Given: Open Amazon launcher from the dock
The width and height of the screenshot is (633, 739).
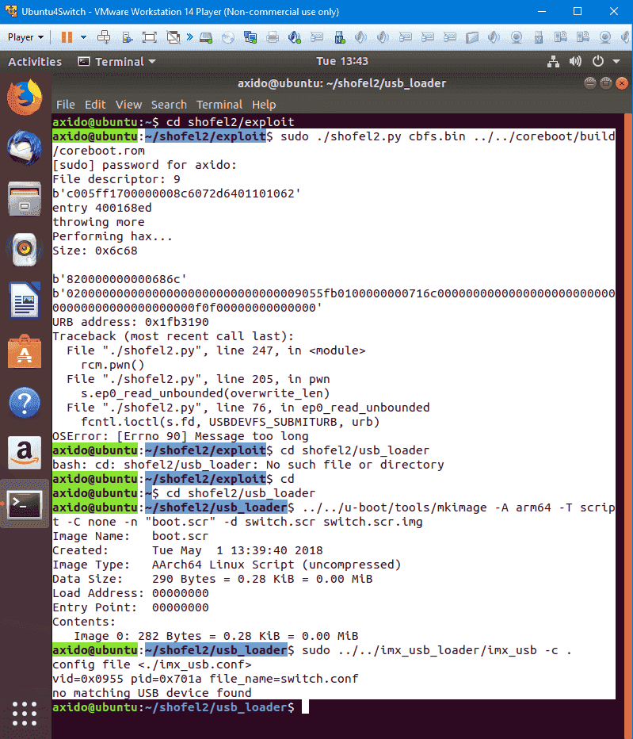Looking at the screenshot, I should click(x=25, y=453).
